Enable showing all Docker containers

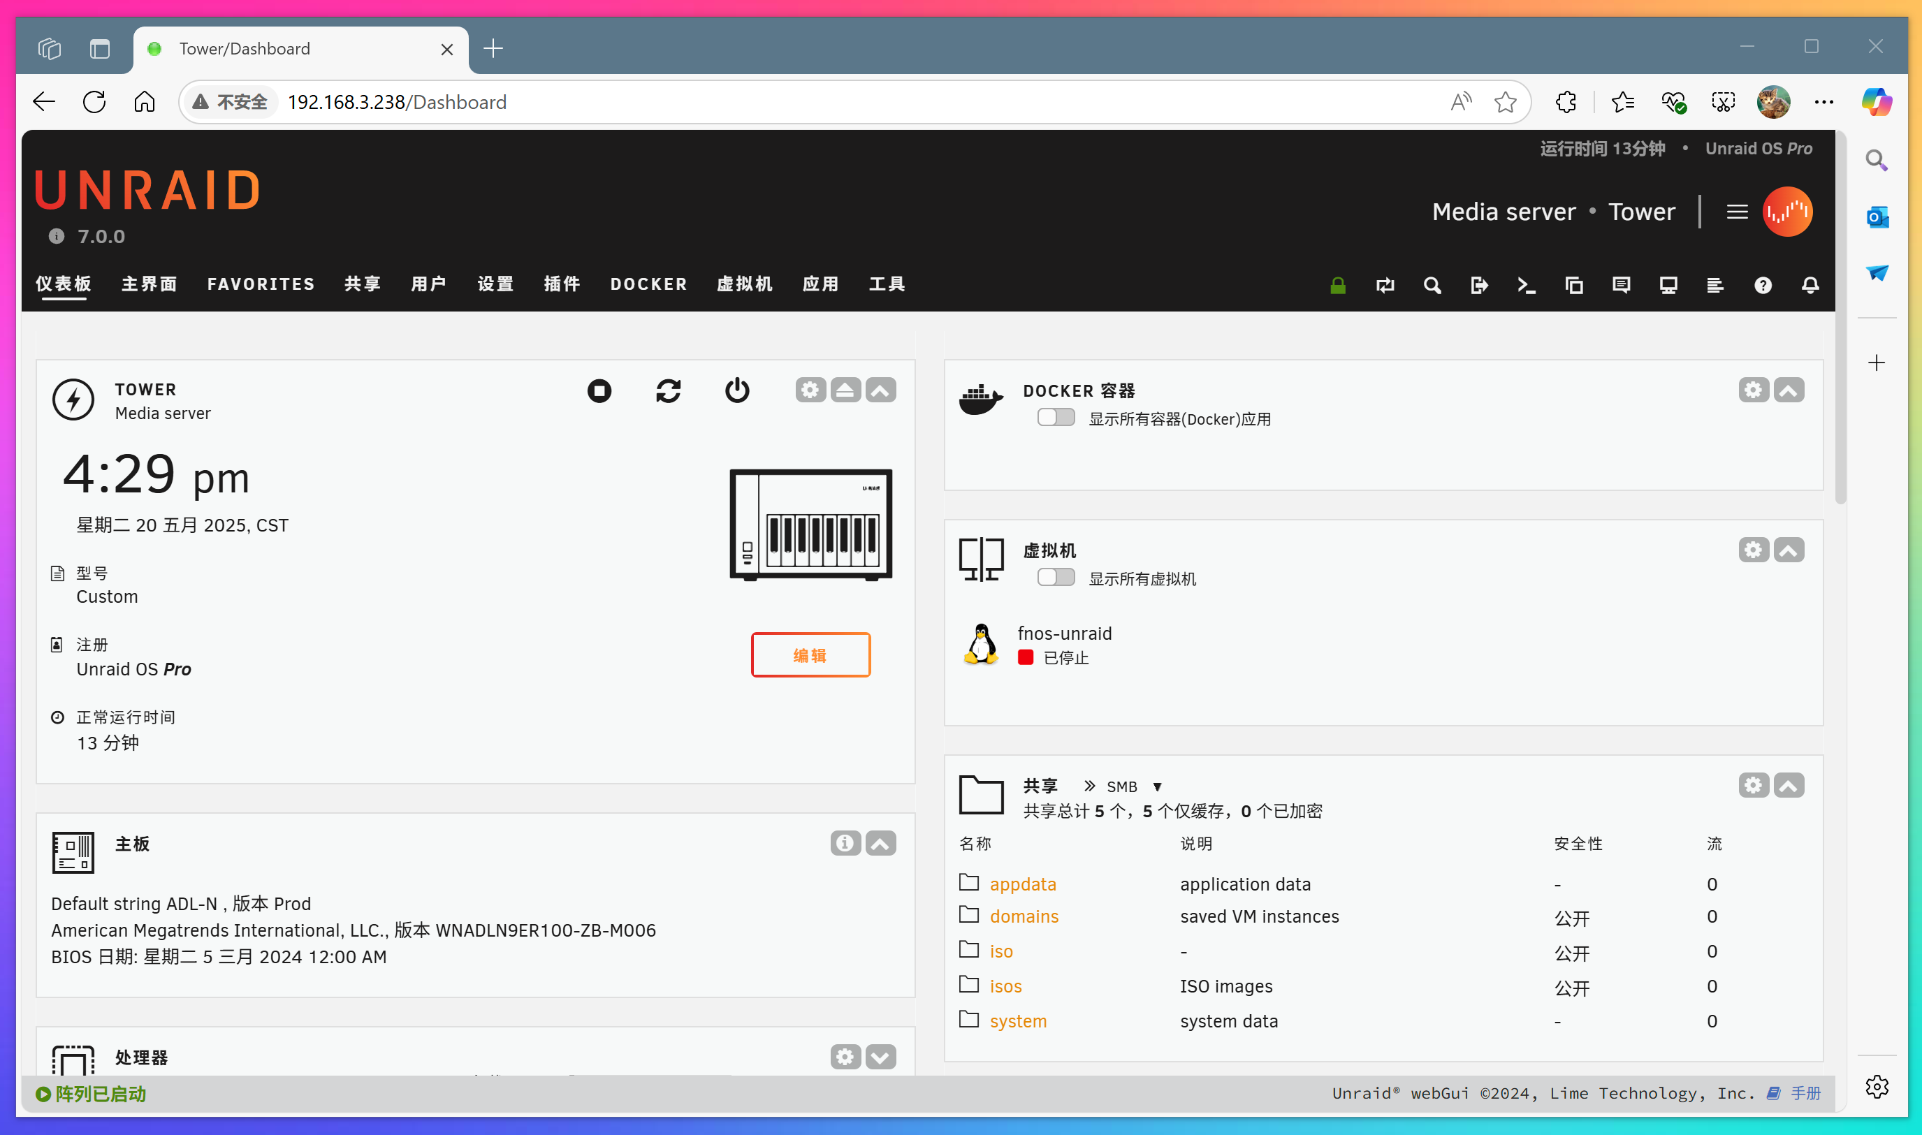click(x=1056, y=418)
